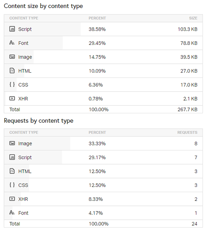Click the total requests count 24
206x230 pixels.
[x=194, y=224]
